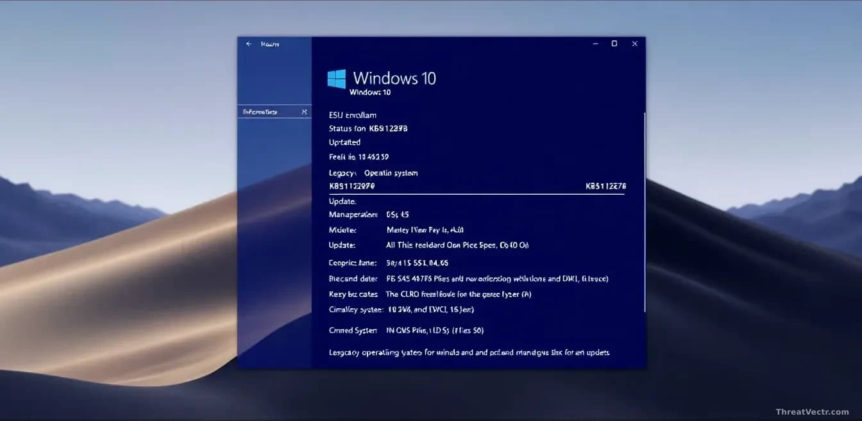This screenshot has height=421, width=862.
Task: Click the "Legacy Opeatio system" line
Action: pos(373,173)
